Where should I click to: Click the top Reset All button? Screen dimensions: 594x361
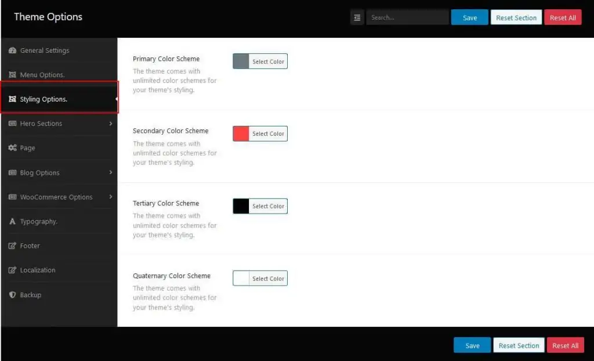563,17
